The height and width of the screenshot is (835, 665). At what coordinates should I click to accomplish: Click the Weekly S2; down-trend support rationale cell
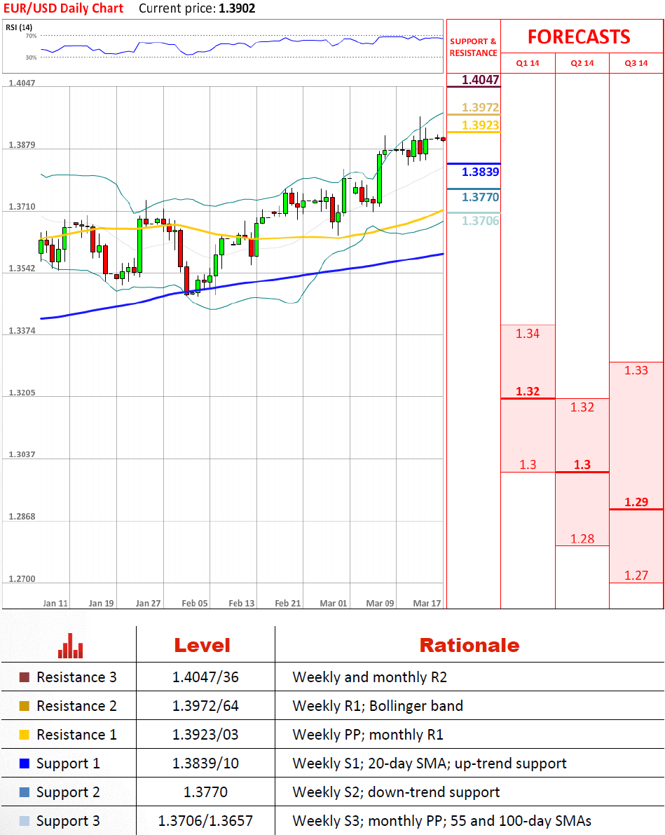(x=396, y=792)
